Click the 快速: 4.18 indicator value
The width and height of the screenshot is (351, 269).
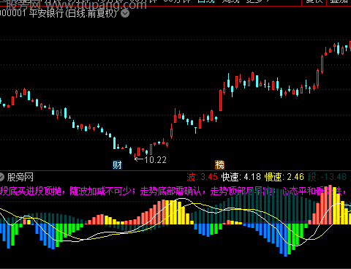[241, 177]
